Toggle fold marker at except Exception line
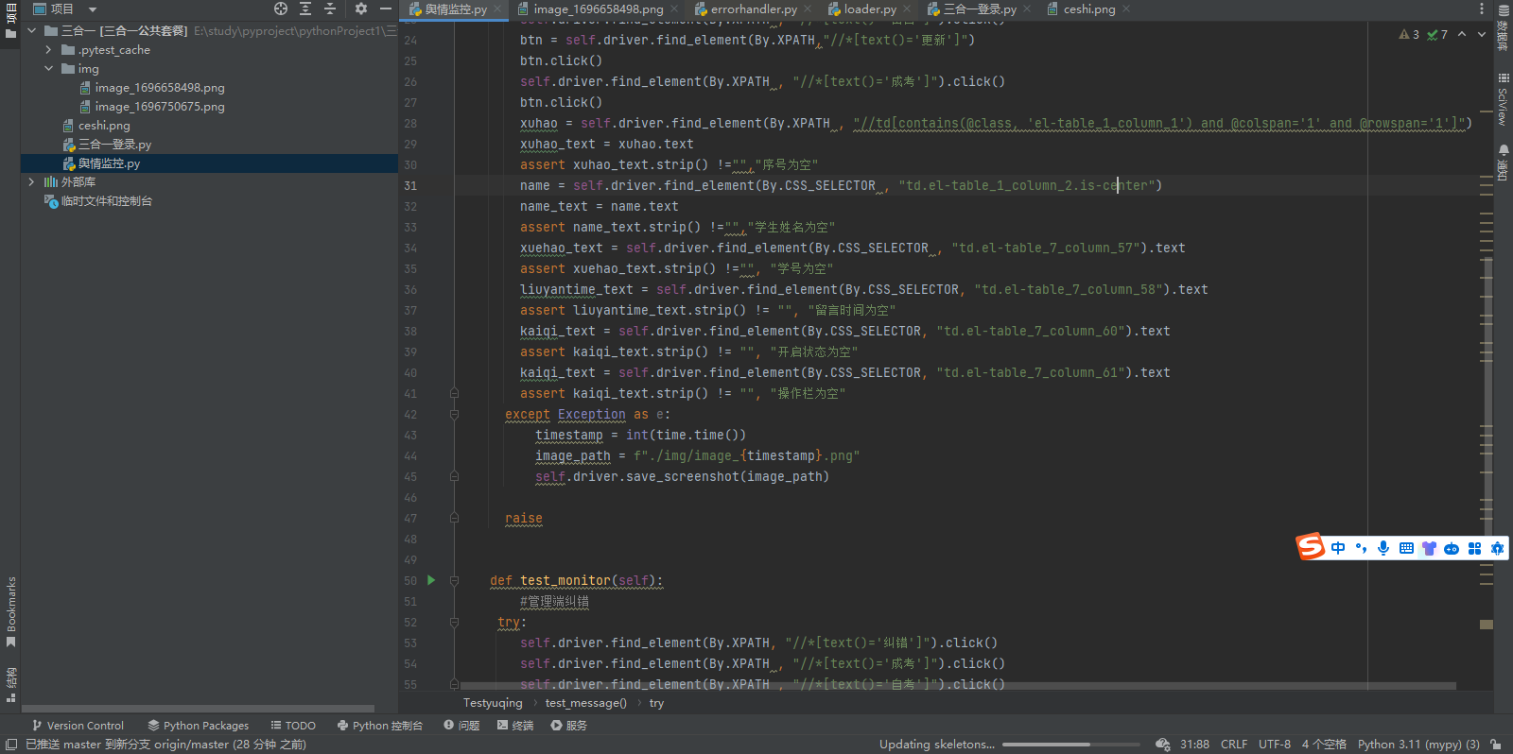 click(x=455, y=414)
